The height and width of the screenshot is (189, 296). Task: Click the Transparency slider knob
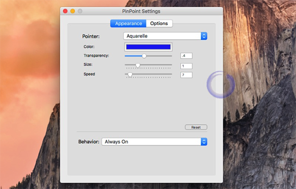pos(144,56)
